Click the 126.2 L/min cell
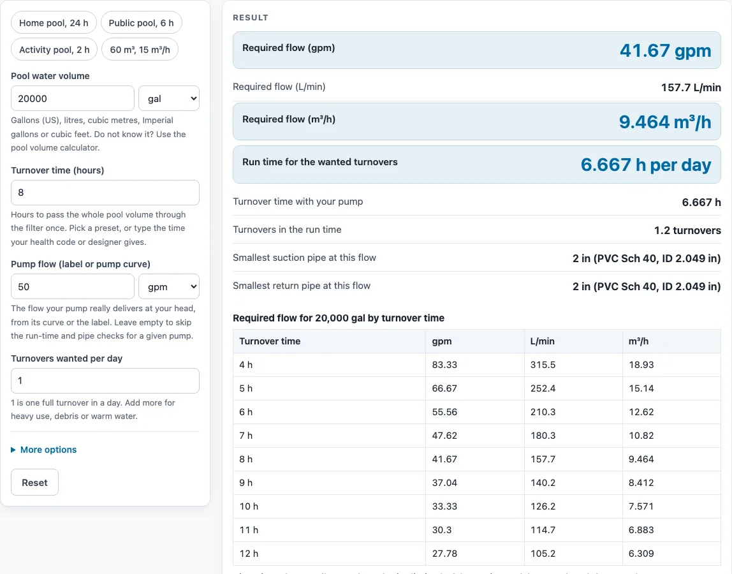Screen dimensions: 732x574 pyautogui.click(x=573, y=506)
